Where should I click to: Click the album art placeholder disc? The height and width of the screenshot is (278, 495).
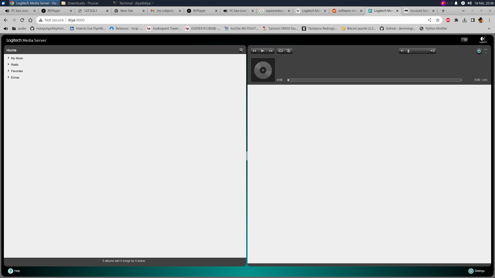(x=263, y=70)
